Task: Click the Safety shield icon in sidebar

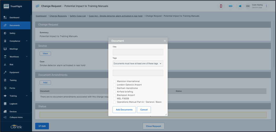Action: pyautogui.click(x=5, y=33)
